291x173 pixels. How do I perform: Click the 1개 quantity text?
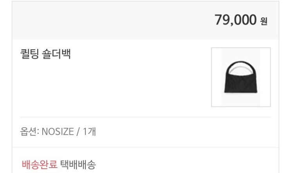[x=89, y=132]
